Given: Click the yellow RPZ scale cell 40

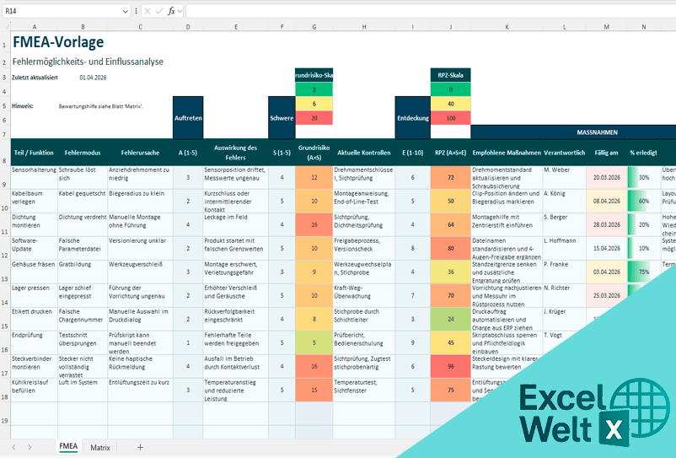Looking at the screenshot, I should point(450,104).
